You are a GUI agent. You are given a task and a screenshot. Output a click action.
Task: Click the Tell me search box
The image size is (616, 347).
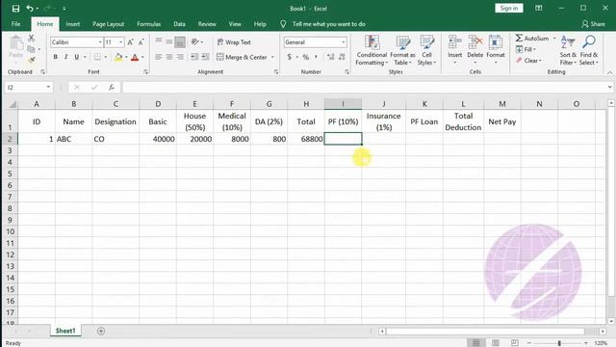pos(329,24)
